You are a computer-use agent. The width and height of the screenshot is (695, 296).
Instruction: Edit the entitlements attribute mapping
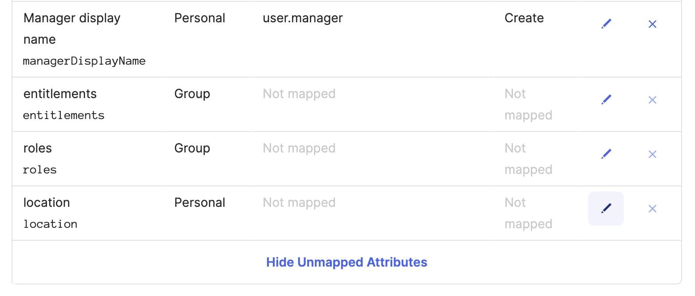click(x=606, y=100)
